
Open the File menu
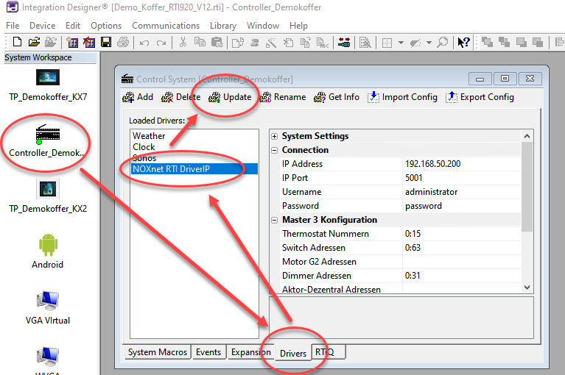(13, 26)
